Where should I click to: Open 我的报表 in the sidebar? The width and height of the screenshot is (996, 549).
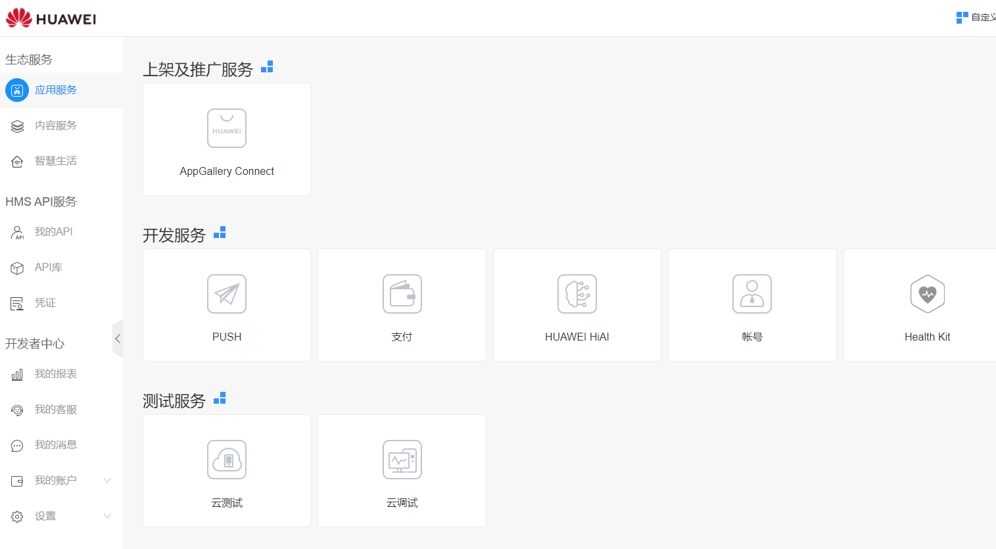pos(62,374)
